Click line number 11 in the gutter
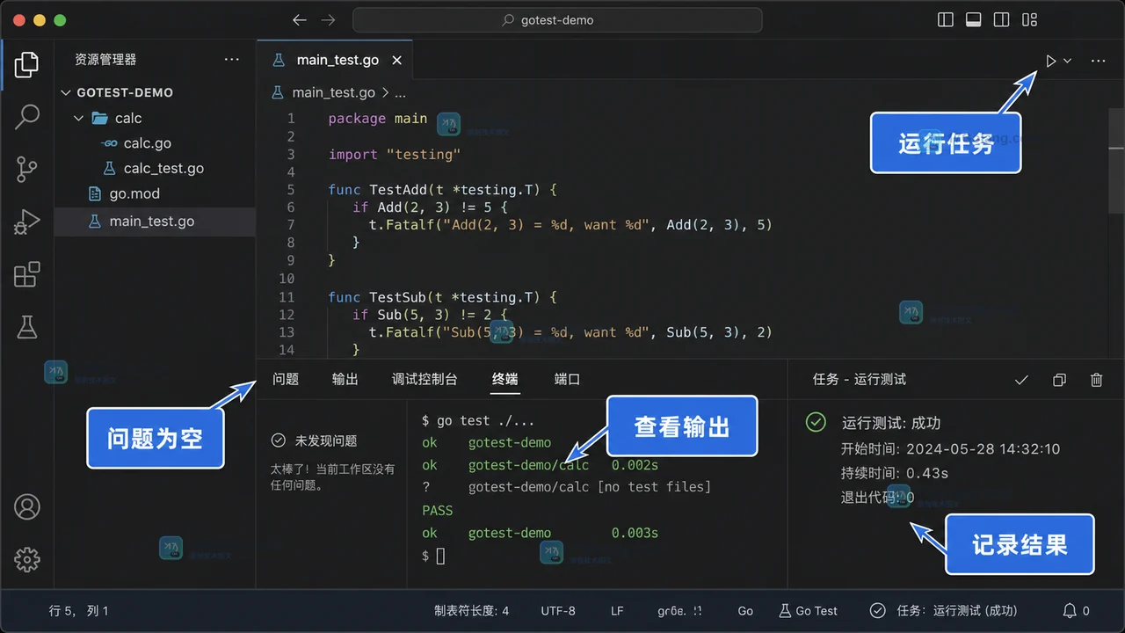Image resolution: width=1125 pixels, height=633 pixels. (286, 297)
